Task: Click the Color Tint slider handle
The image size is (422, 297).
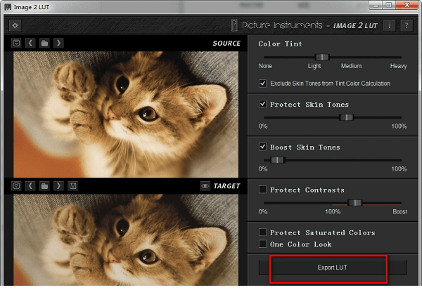Action: [322, 57]
